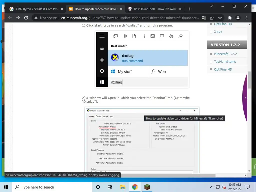Click the taskbar search box

pos(52,187)
